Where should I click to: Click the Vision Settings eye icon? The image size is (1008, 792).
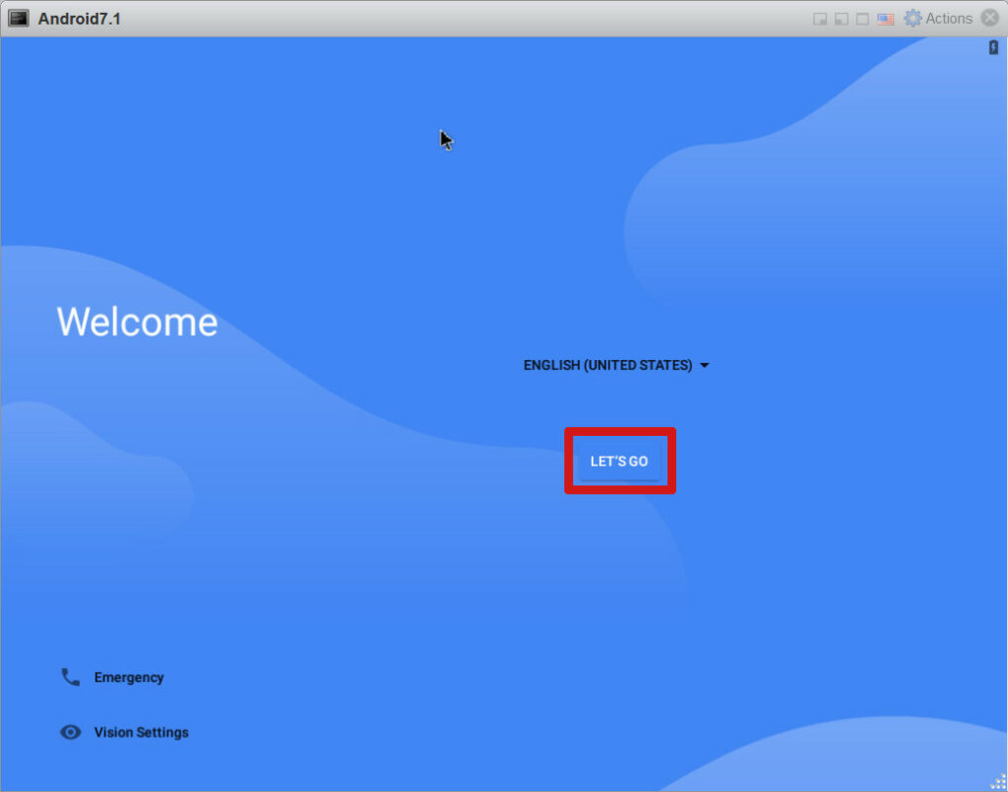70,732
